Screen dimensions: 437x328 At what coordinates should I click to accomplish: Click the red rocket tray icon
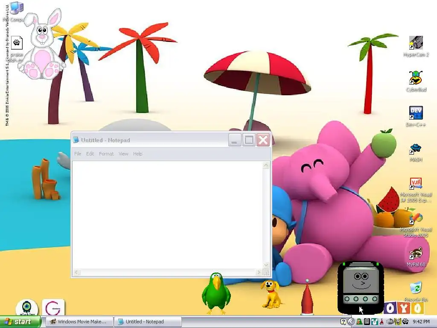tap(382, 322)
